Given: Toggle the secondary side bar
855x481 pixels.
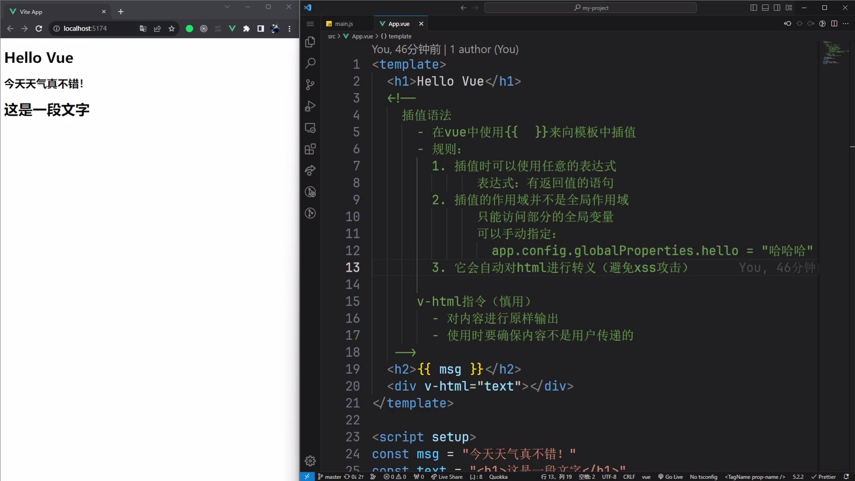Looking at the screenshot, I should [x=777, y=8].
